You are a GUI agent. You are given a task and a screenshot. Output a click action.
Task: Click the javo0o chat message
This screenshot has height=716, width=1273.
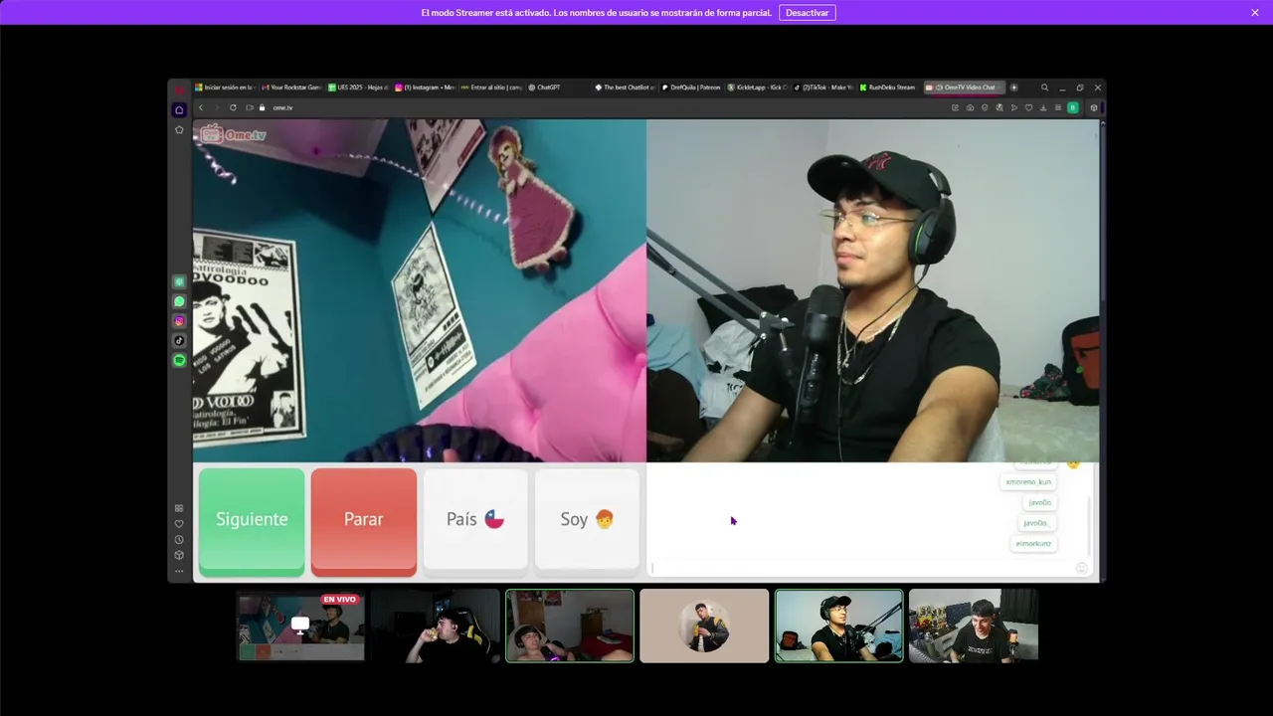[1039, 502]
